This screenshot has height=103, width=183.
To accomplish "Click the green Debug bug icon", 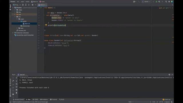I will pyautogui.click(x=156, y=2).
